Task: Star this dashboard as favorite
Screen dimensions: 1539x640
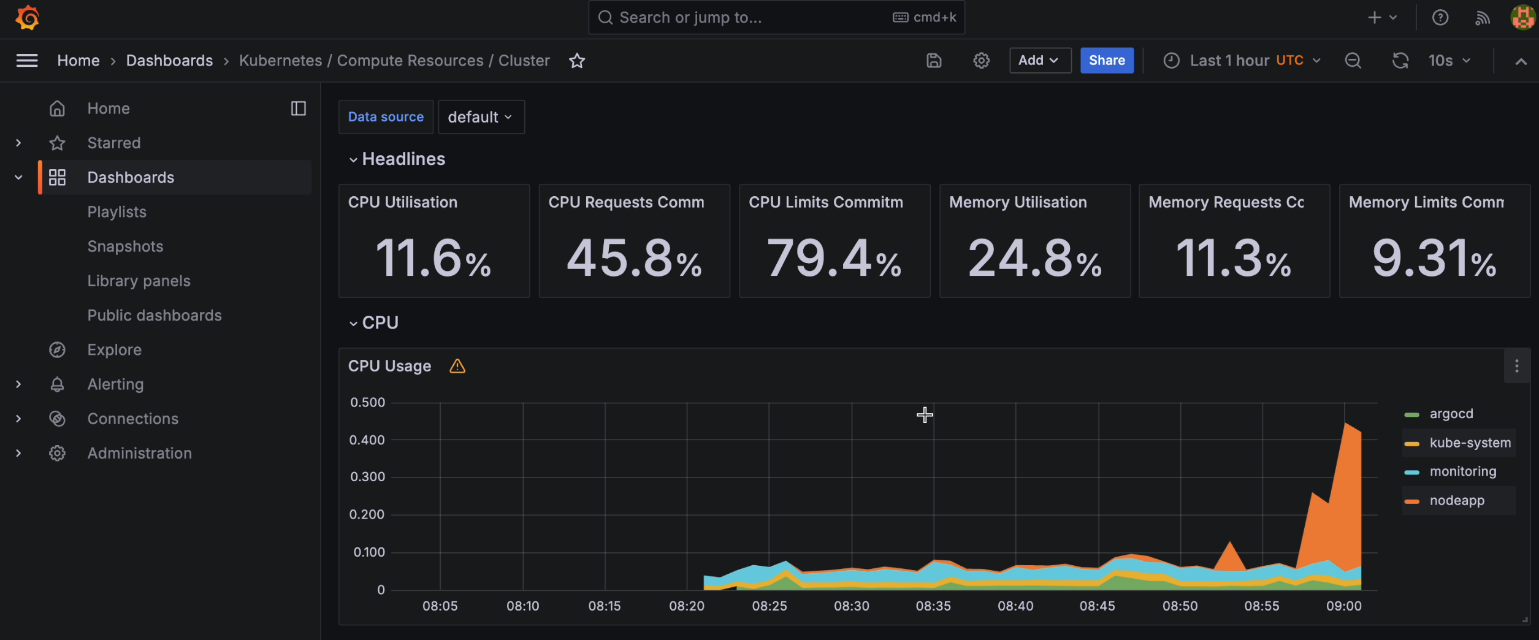Action: point(577,61)
